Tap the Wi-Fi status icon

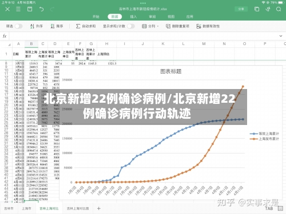263,2
